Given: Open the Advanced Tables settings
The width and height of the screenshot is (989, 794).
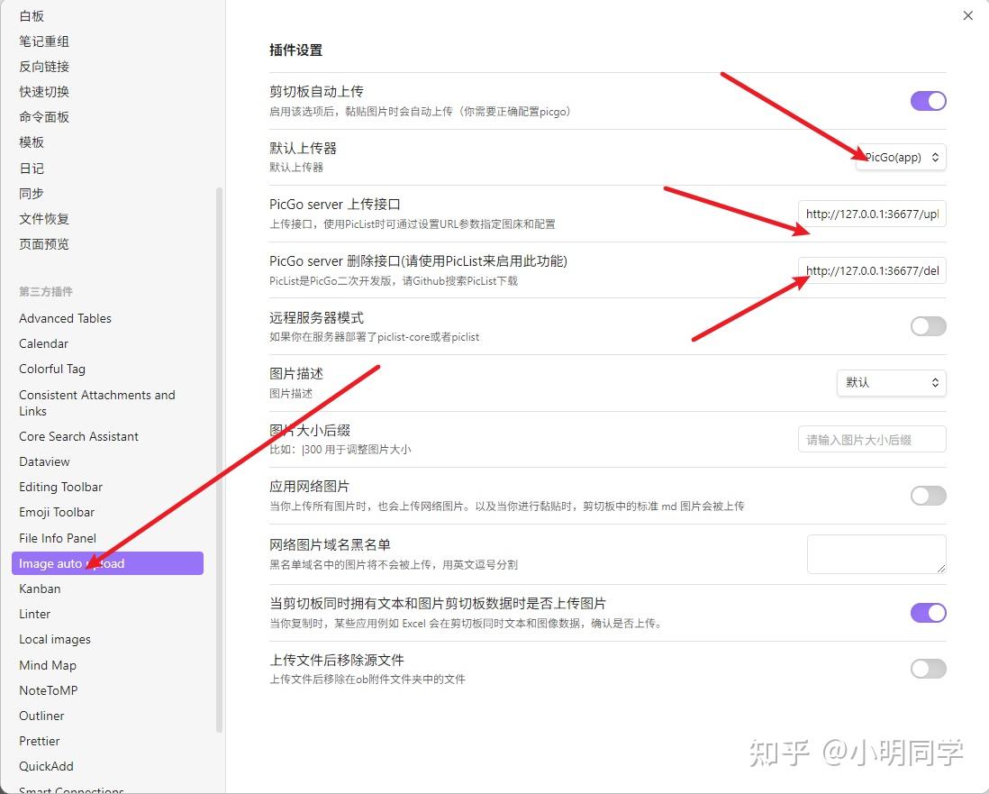Looking at the screenshot, I should pyautogui.click(x=65, y=318).
